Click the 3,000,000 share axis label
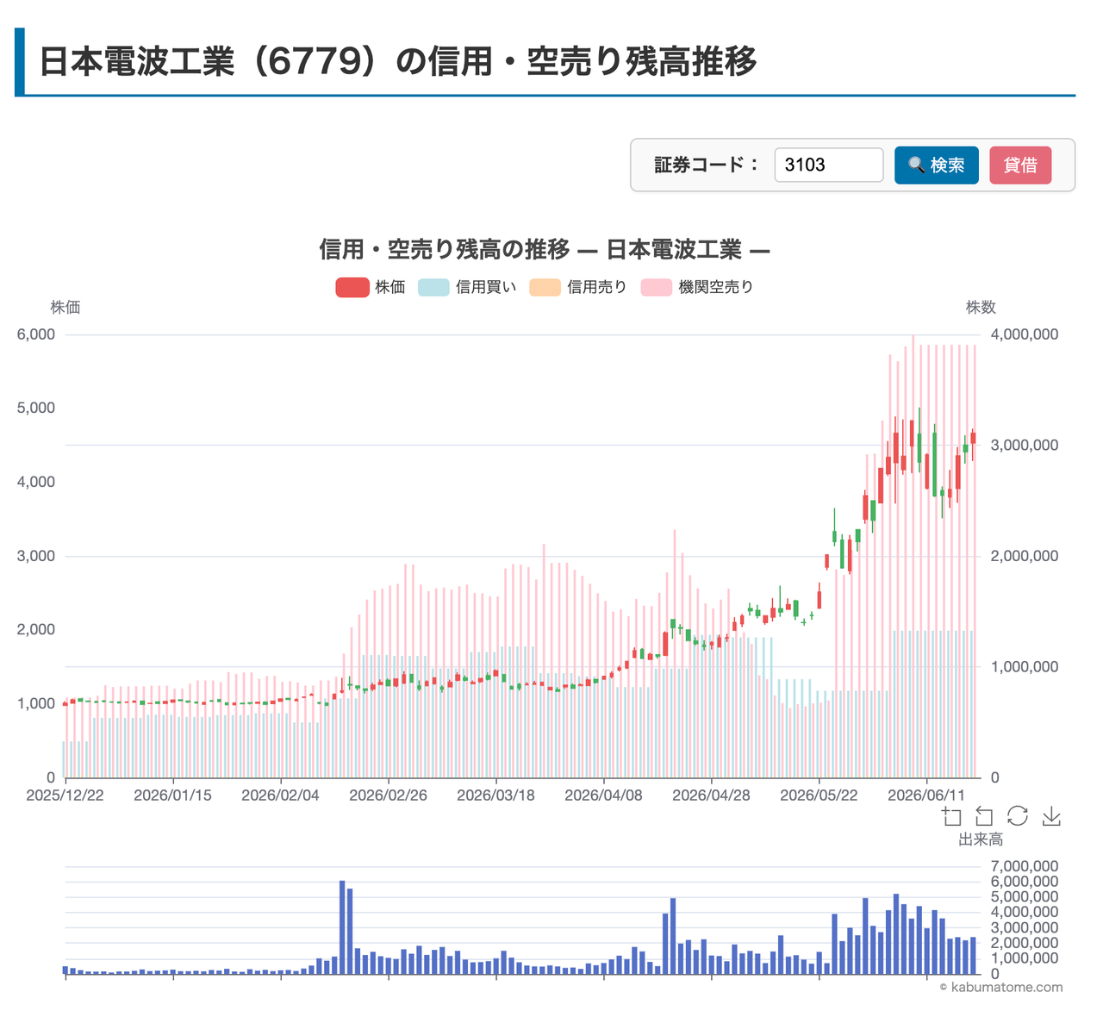 1025,445
